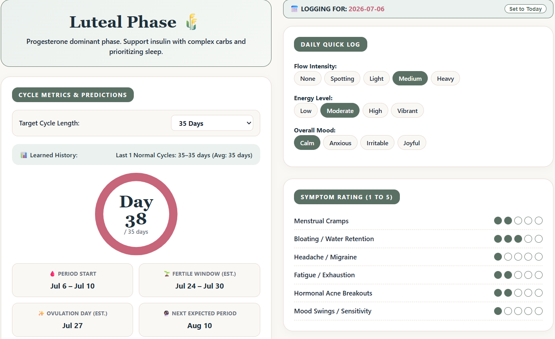The width and height of the screenshot is (555, 339).
Task: Click the Day 38 cycle progress ring
Action: click(136, 214)
